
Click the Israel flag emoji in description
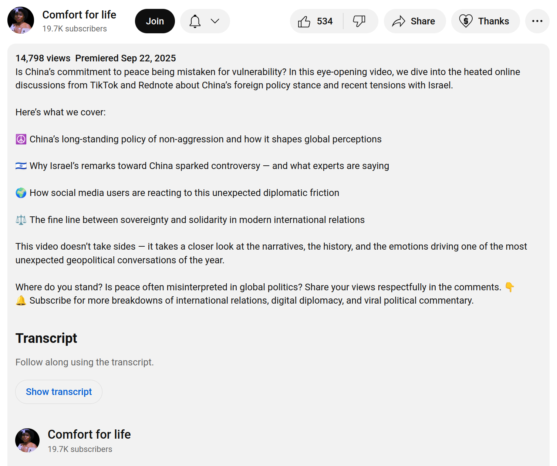pyautogui.click(x=21, y=166)
